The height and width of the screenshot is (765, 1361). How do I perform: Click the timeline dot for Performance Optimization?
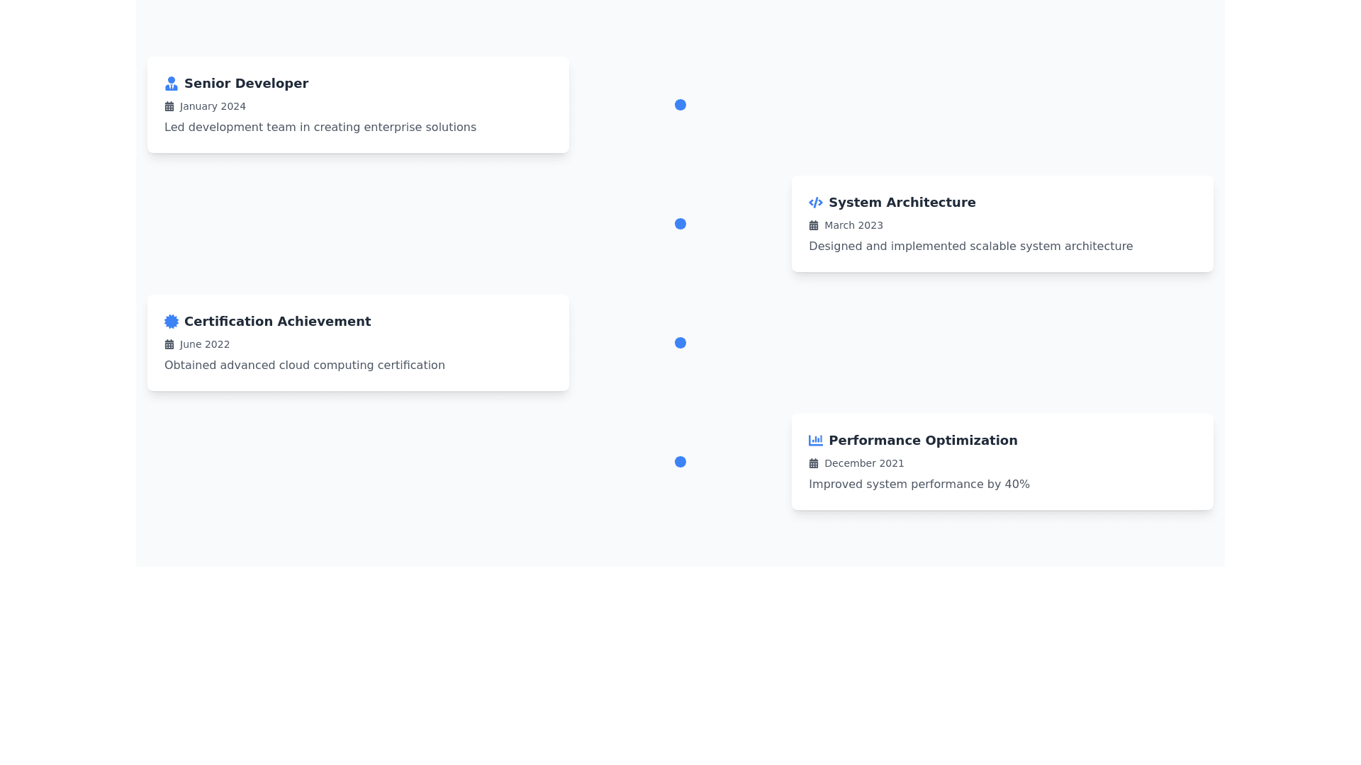click(680, 462)
